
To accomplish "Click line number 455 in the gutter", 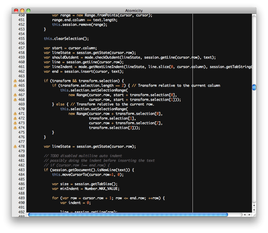I will pyautogui.click(x=21, y=39).
